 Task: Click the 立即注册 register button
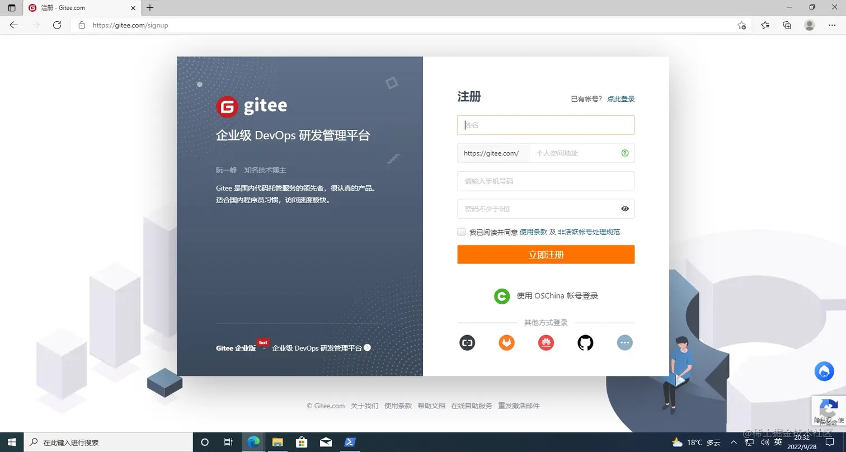coord(546,255)
